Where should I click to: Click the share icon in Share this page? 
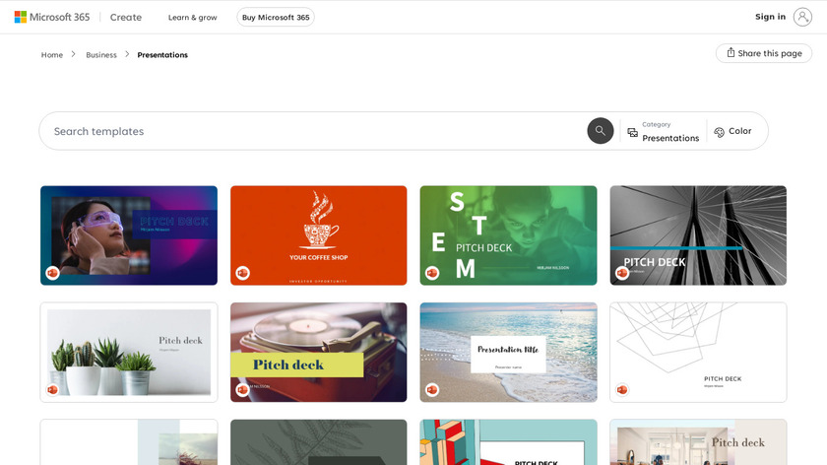[x=731, y=53]
